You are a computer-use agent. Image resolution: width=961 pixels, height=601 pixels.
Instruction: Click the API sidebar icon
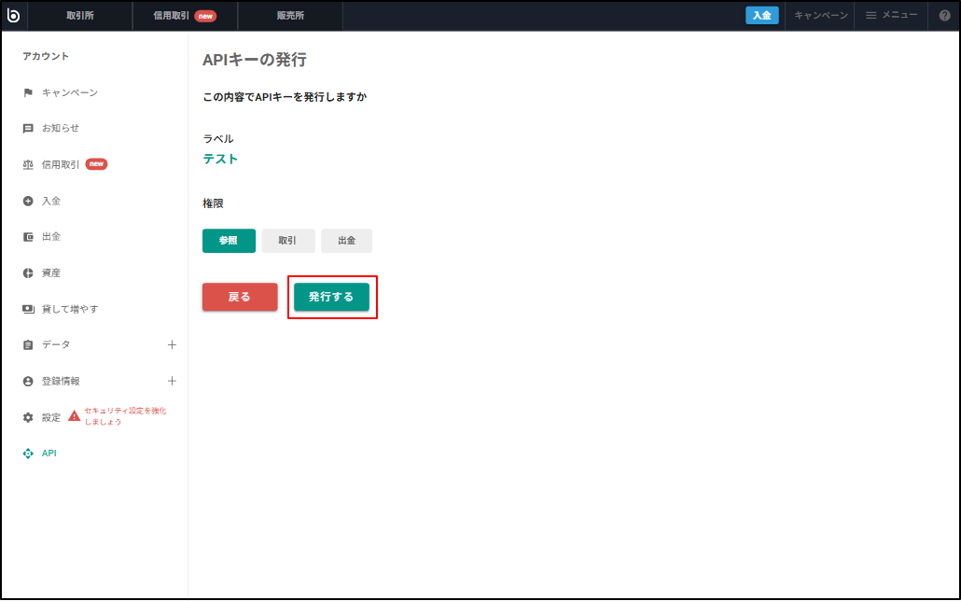click(28, 453)
